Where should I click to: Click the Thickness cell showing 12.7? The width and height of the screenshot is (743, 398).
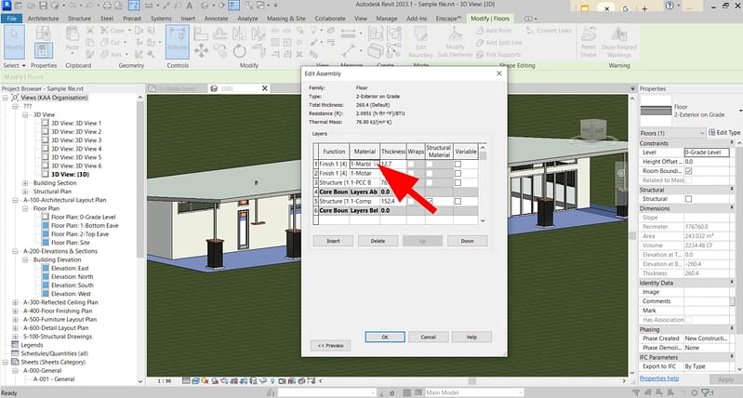point(391,164)
